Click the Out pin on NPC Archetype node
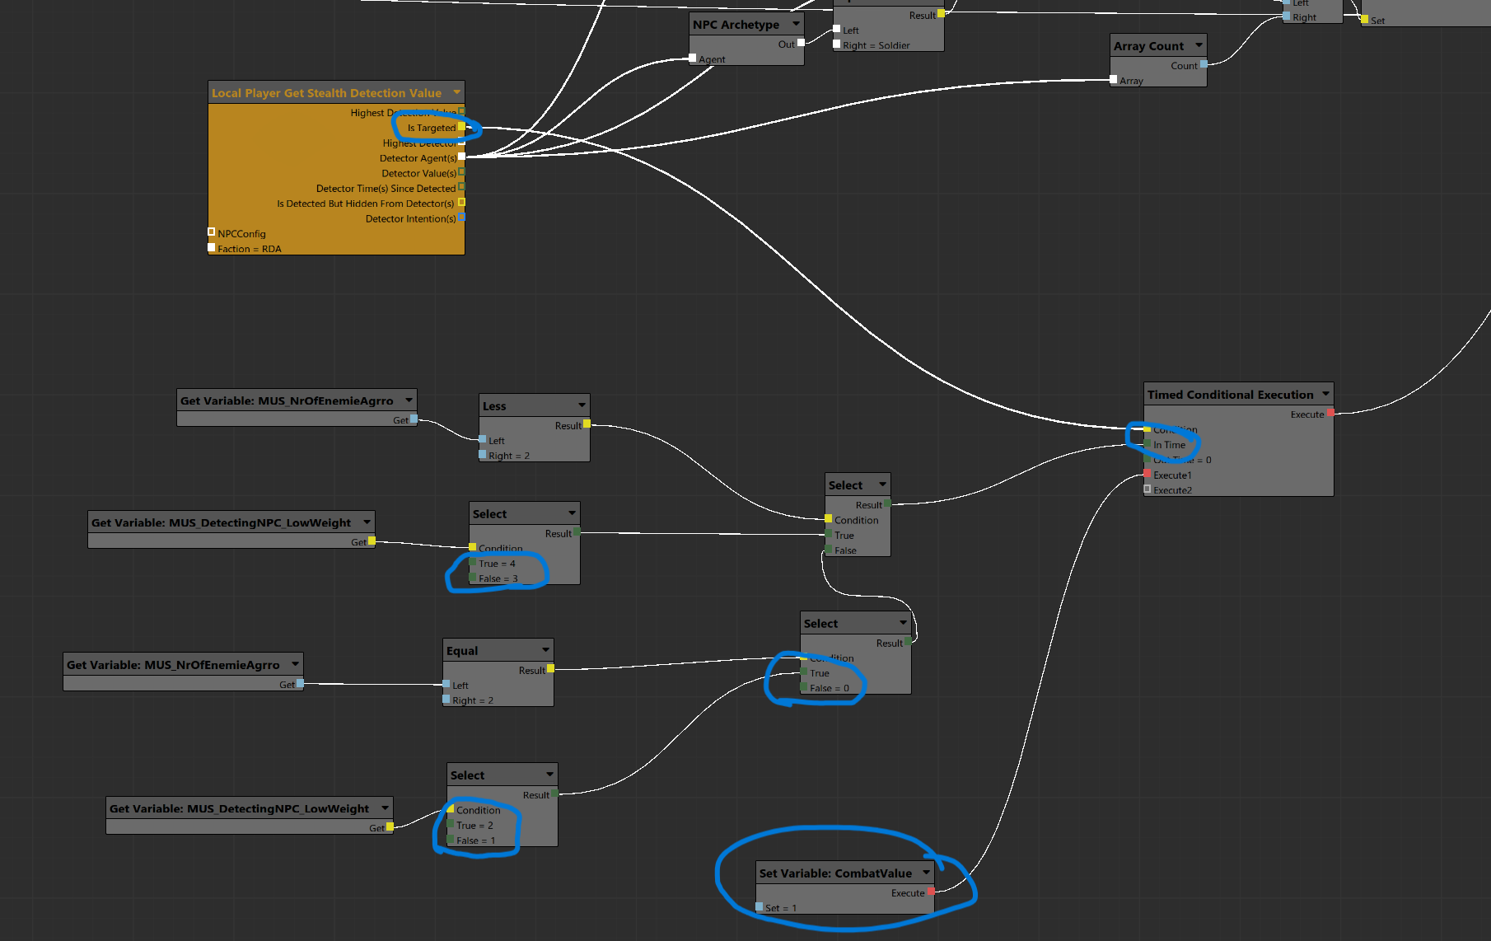Viewport: 1491px width, 941px height. tap(800, 43)
